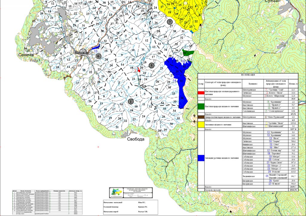306x216 pixels.
Task: Click the Разом по лісгоспу label
Action: coord(213,190)
